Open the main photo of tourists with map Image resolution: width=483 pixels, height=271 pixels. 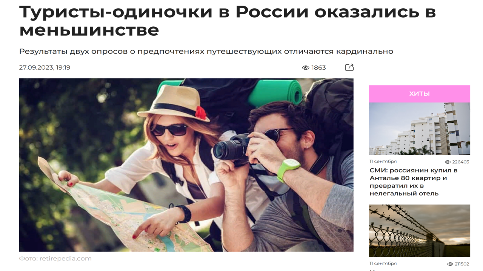coord(186,165)
